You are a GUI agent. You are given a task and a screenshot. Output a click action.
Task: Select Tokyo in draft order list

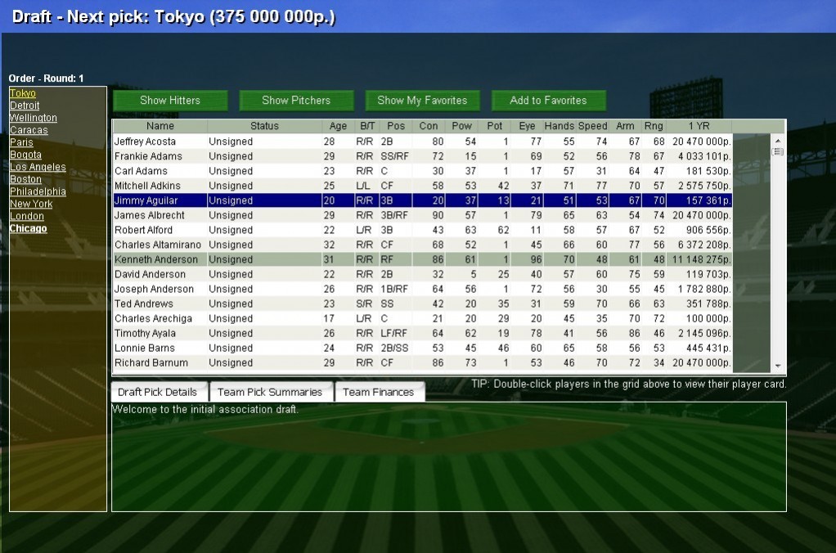tap(23, 93)
